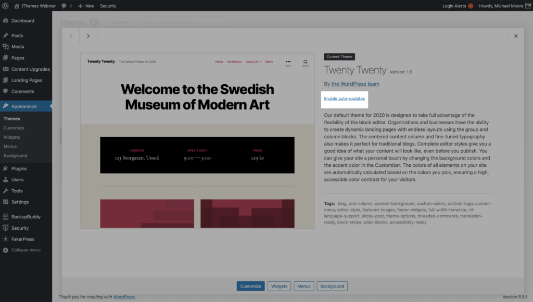Open Themes submenu item
Image resolution: width=533 pixels, height=302 pixels.
12,119
